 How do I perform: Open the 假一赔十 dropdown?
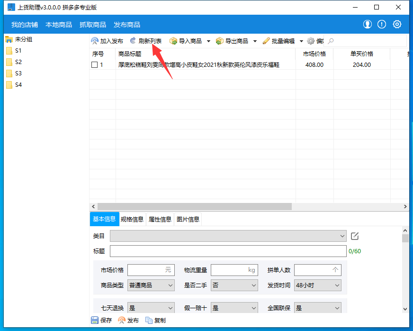[234, 308]
